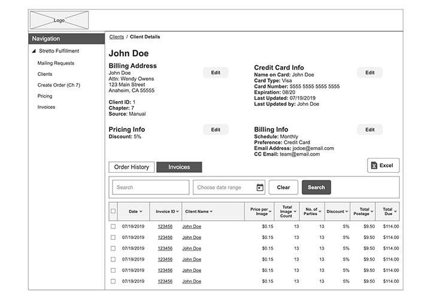
Task: Edit the Credit Card Info section
Action: coord(370,72)
